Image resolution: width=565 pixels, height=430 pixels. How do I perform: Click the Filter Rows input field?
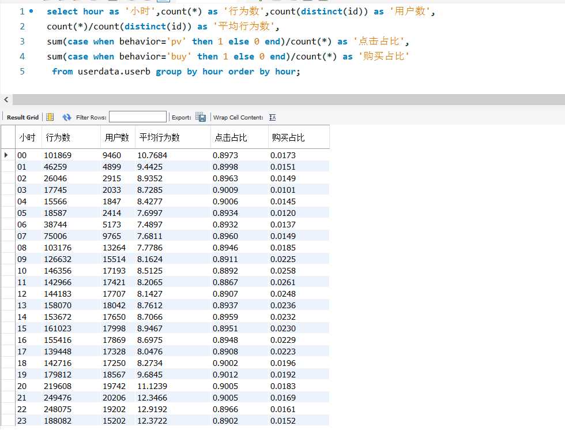(138, 117)
